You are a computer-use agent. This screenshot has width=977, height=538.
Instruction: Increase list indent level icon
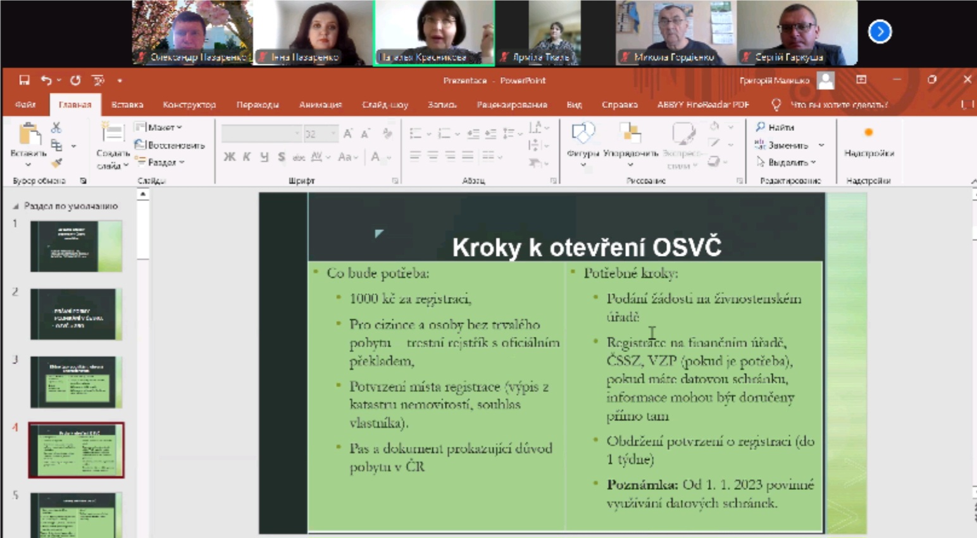490,134
